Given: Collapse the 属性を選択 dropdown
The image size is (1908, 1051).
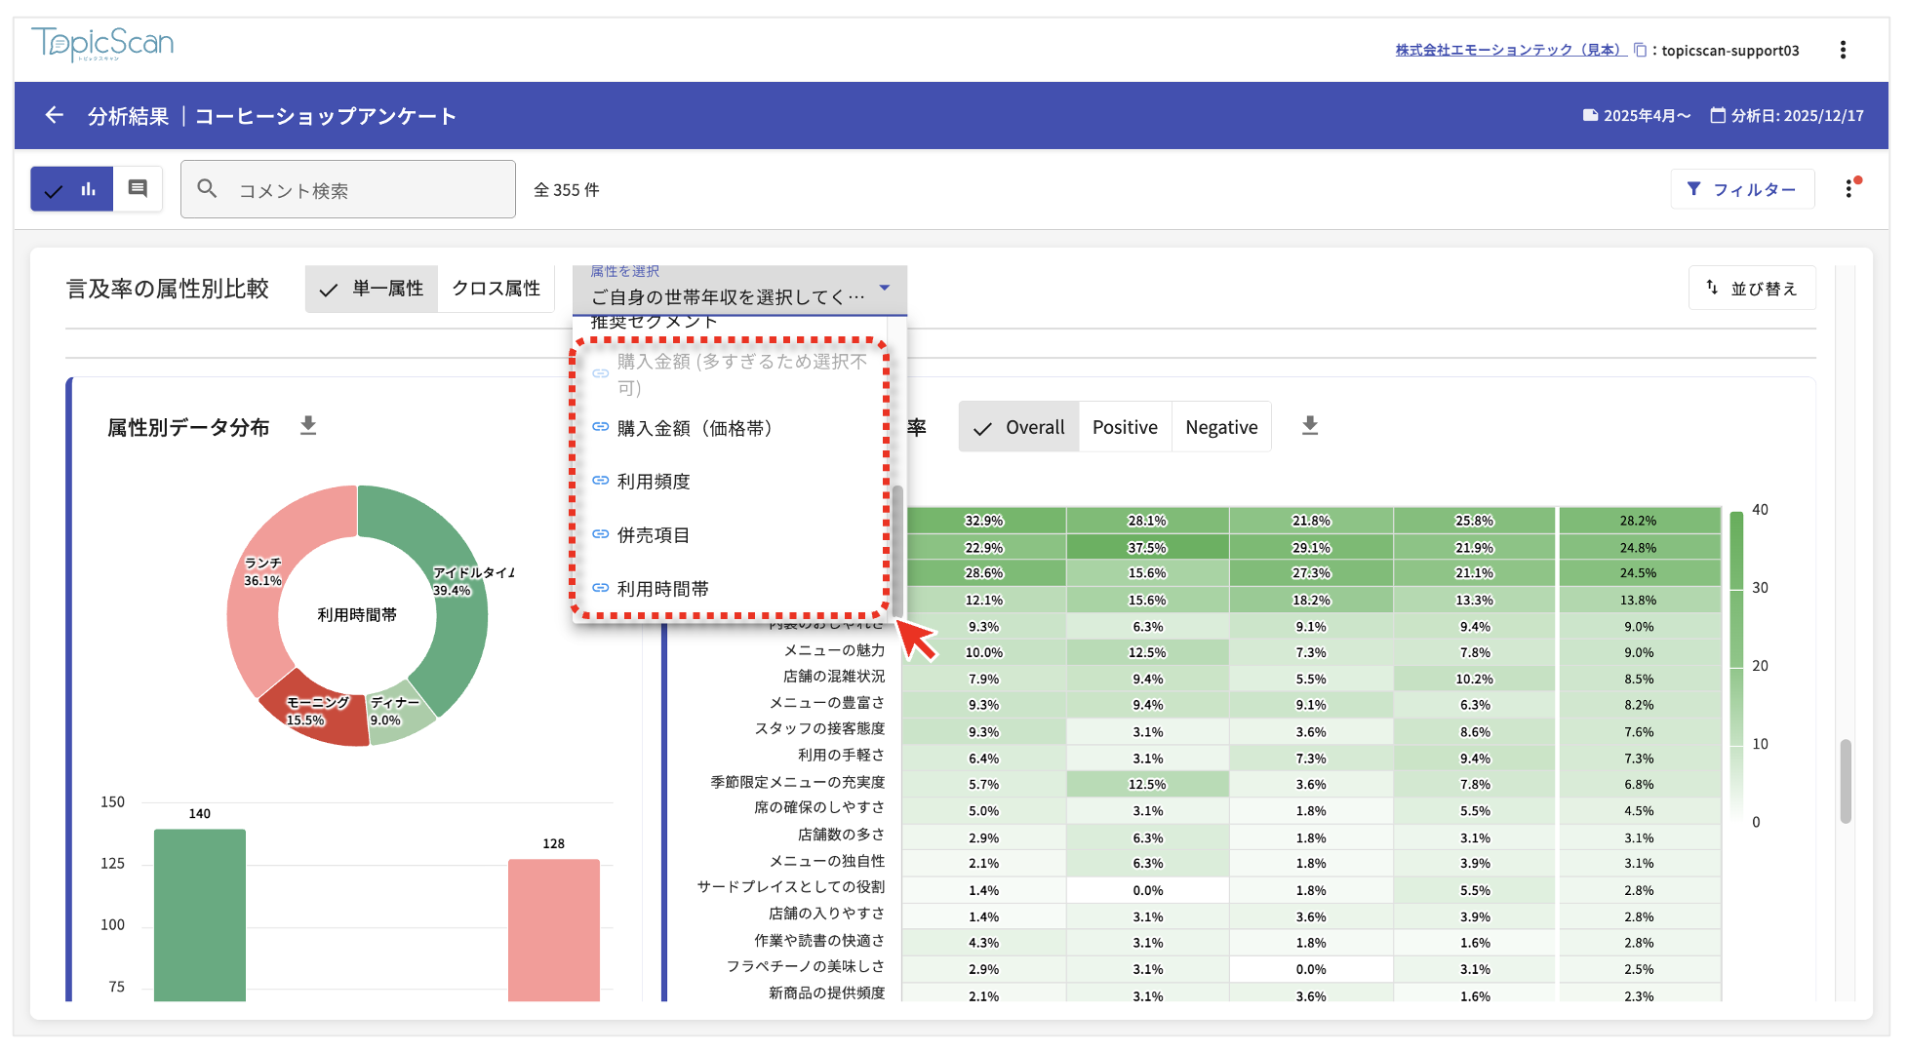Looking at the screenshot, I should click(x=884, y=288).
